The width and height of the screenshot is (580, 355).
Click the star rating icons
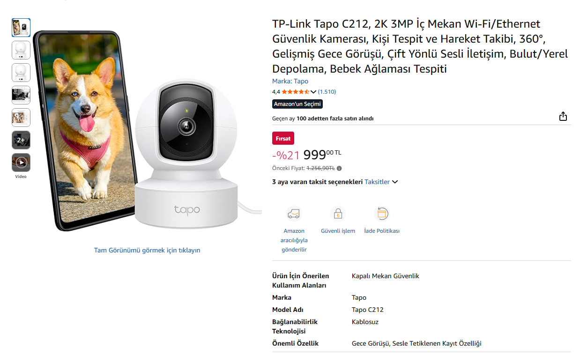point(295,92)
